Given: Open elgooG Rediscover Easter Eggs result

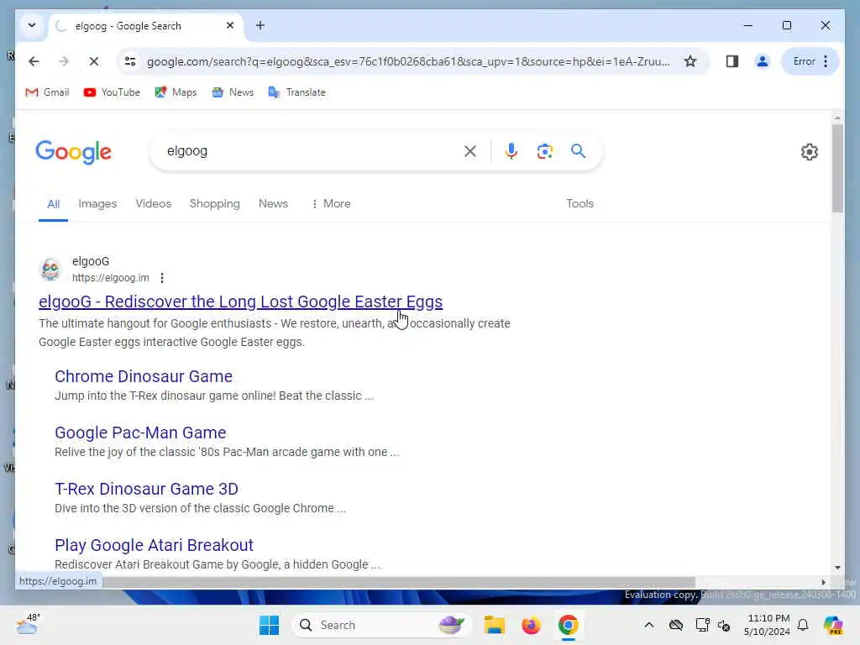Looking at the screenshot, I should click(241, 302).
